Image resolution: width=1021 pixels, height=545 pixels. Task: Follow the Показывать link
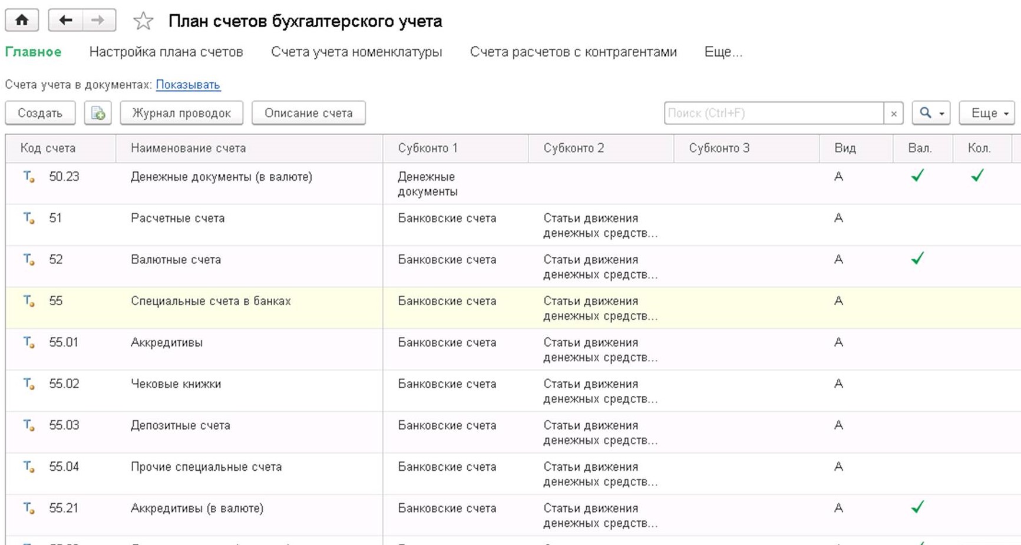188,85
